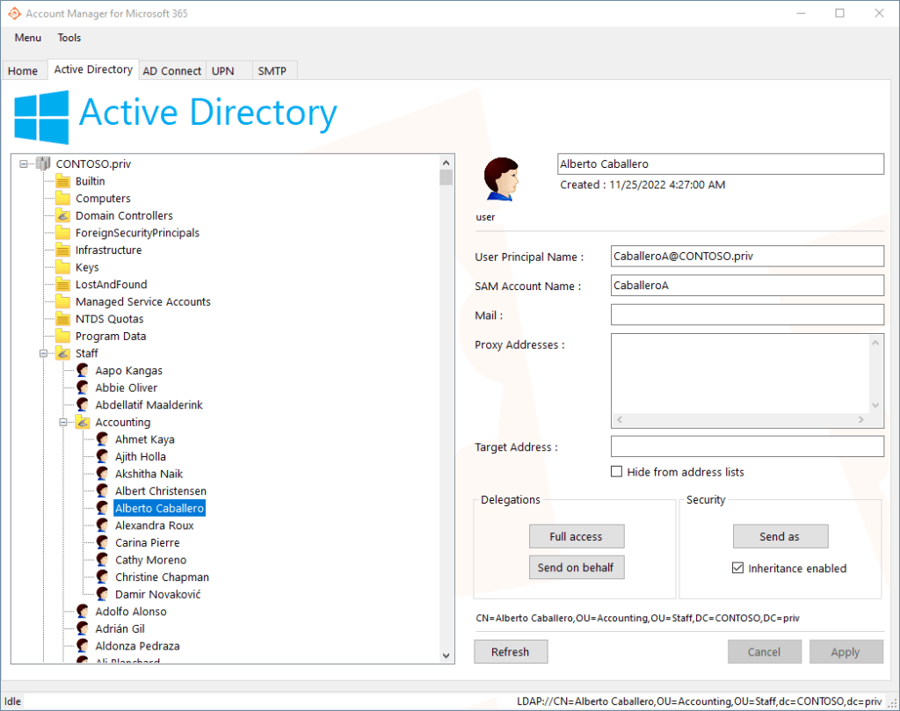900x711 pixels.
Task: Click Abdellatif Maalderink user icon
Action: (x=83, y=405)
